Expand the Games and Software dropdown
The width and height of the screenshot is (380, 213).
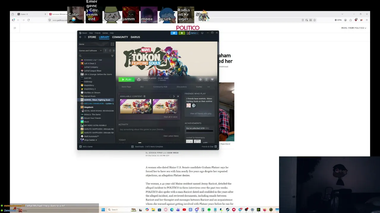90,51
